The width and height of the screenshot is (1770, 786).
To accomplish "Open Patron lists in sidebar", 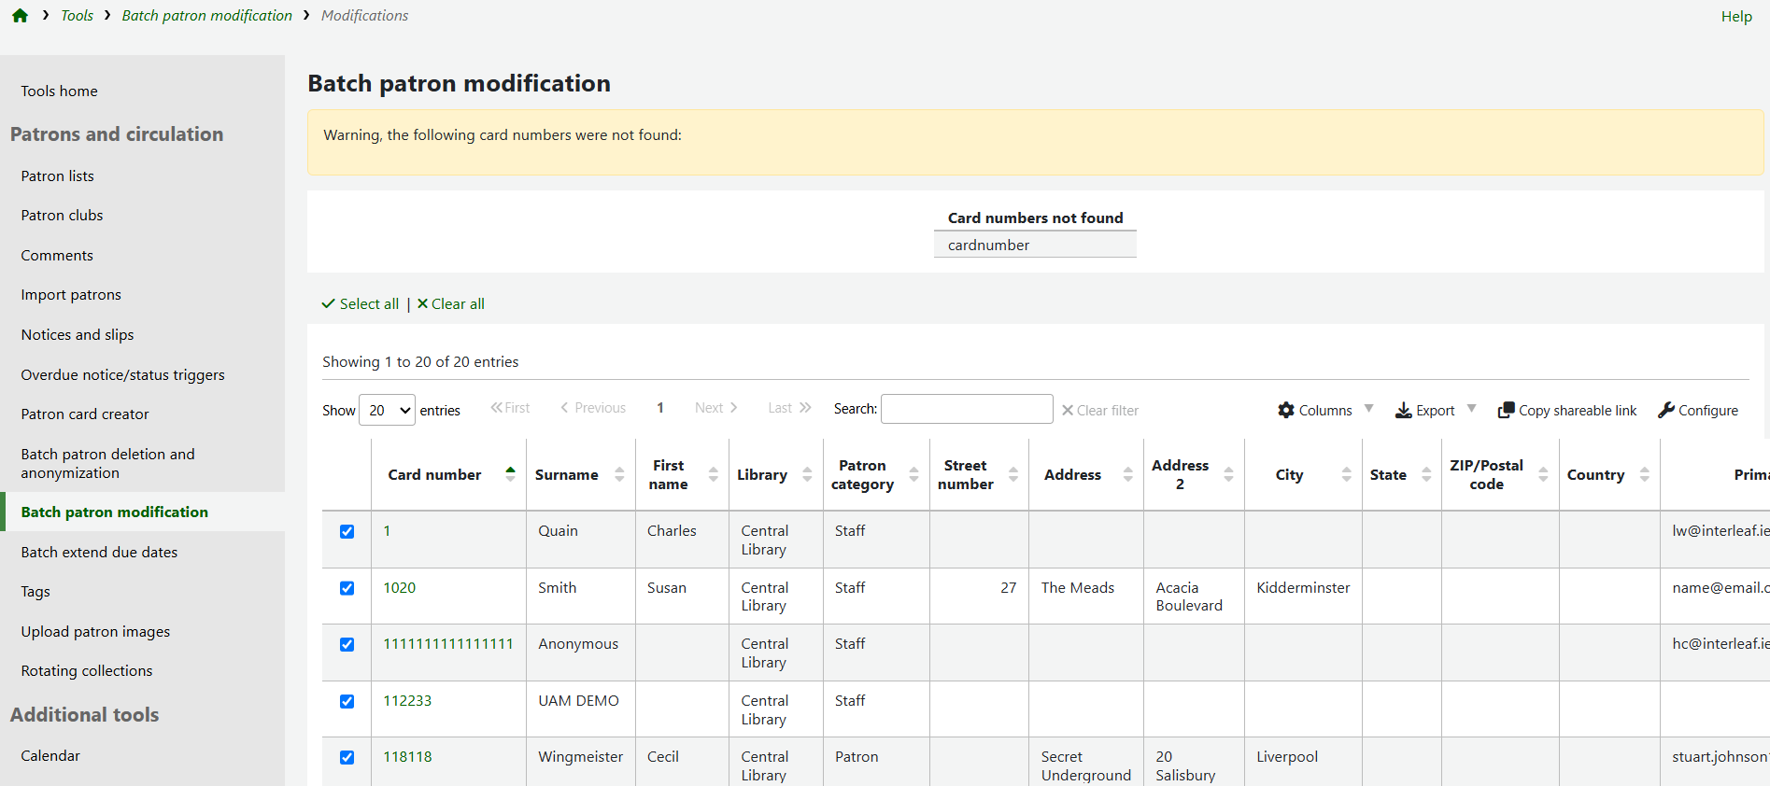I will [58, 175].
